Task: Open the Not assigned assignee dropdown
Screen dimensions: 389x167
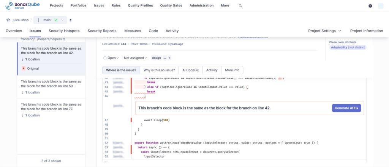Action: 136,58
